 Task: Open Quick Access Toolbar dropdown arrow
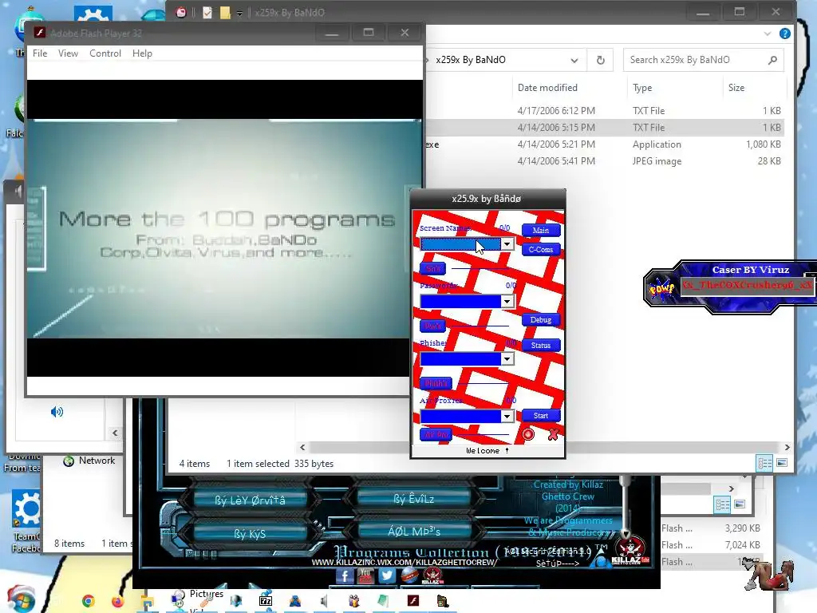pyautogui.click(x=239, y=13)
